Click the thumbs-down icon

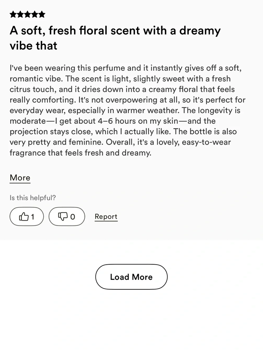(63, 216)
